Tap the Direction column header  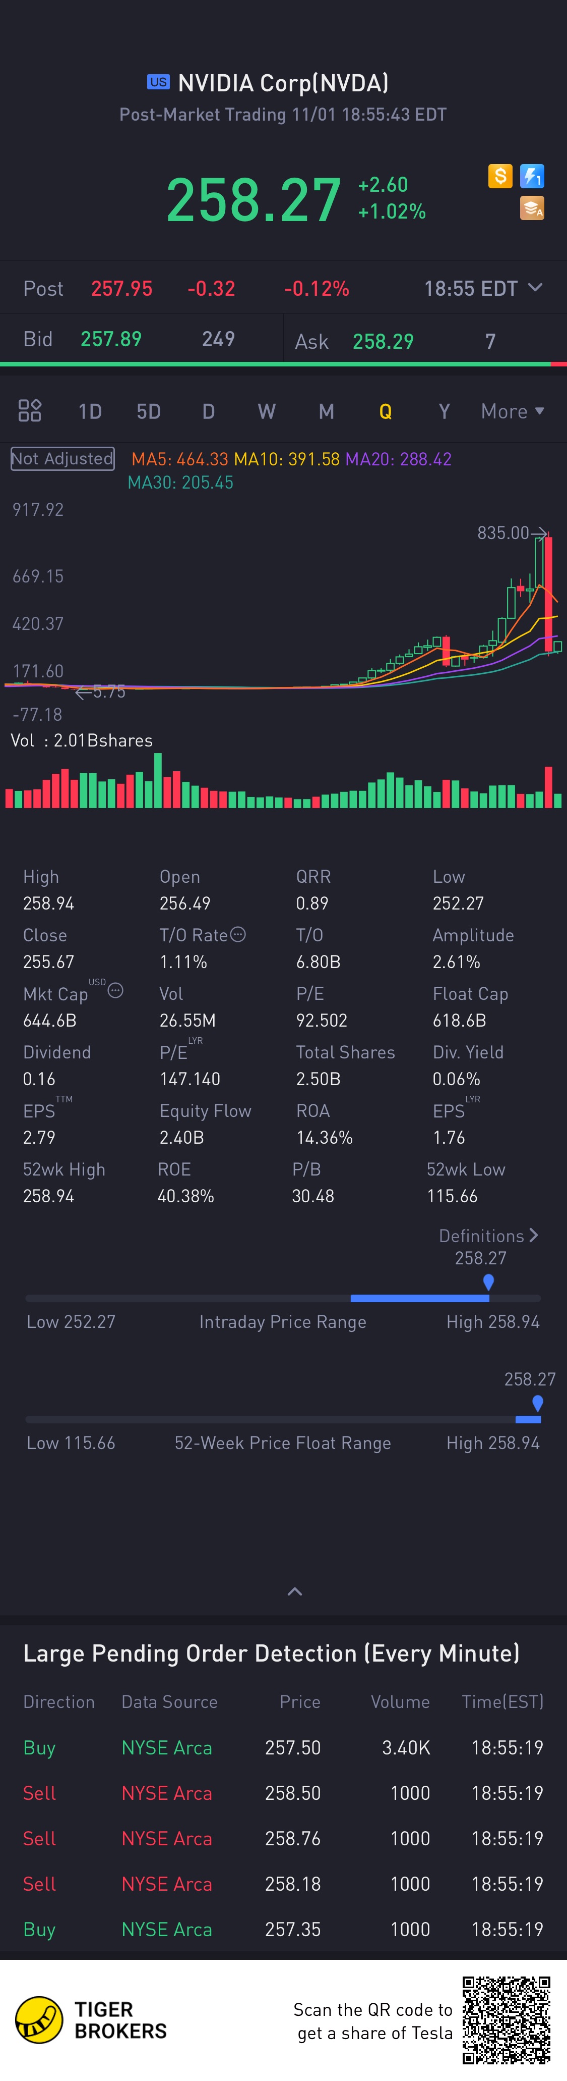(x=59, y=1702)
